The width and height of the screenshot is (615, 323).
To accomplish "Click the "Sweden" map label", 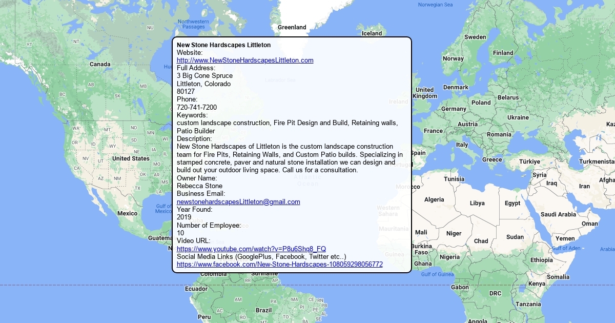I will pos(475,37).
